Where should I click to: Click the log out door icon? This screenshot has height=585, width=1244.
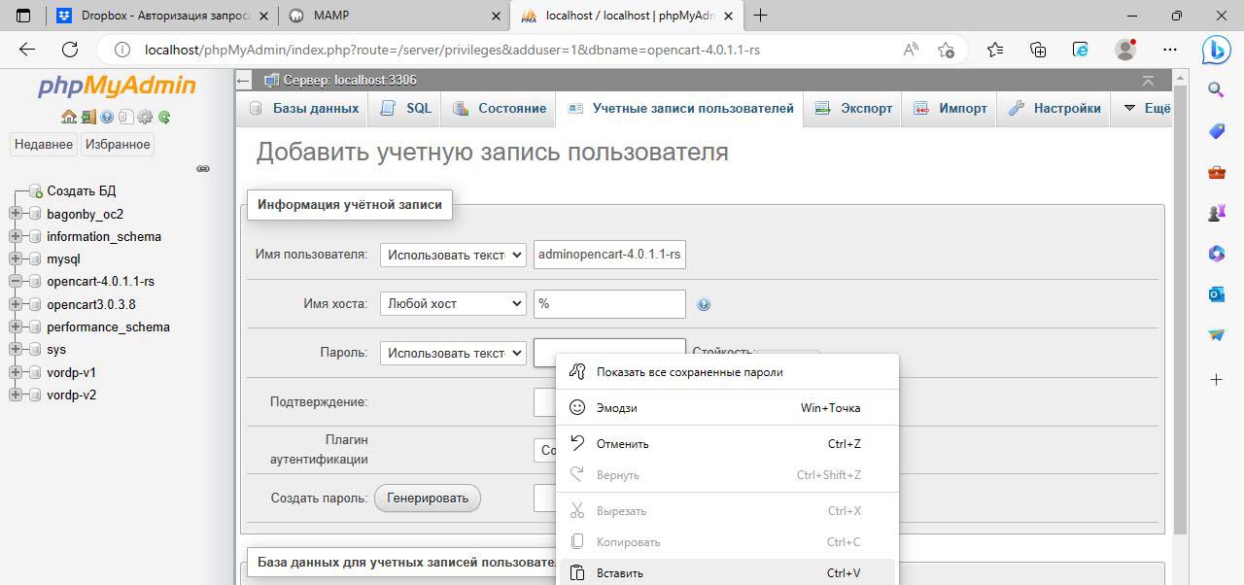[87, 117]
